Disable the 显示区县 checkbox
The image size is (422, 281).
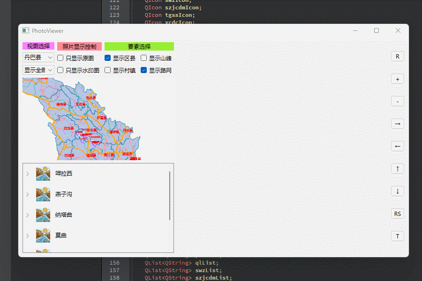coord(107,57)
